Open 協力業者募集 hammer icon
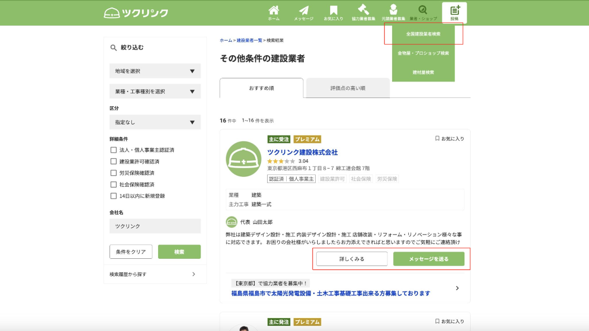The height and width of the screenshot is (331, 589). coord(363,13)
